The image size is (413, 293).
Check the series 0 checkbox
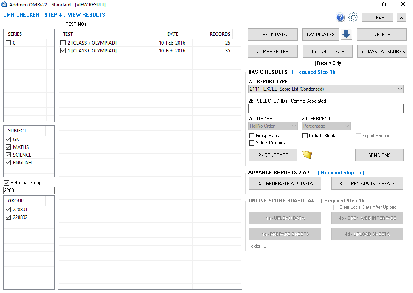8,43
